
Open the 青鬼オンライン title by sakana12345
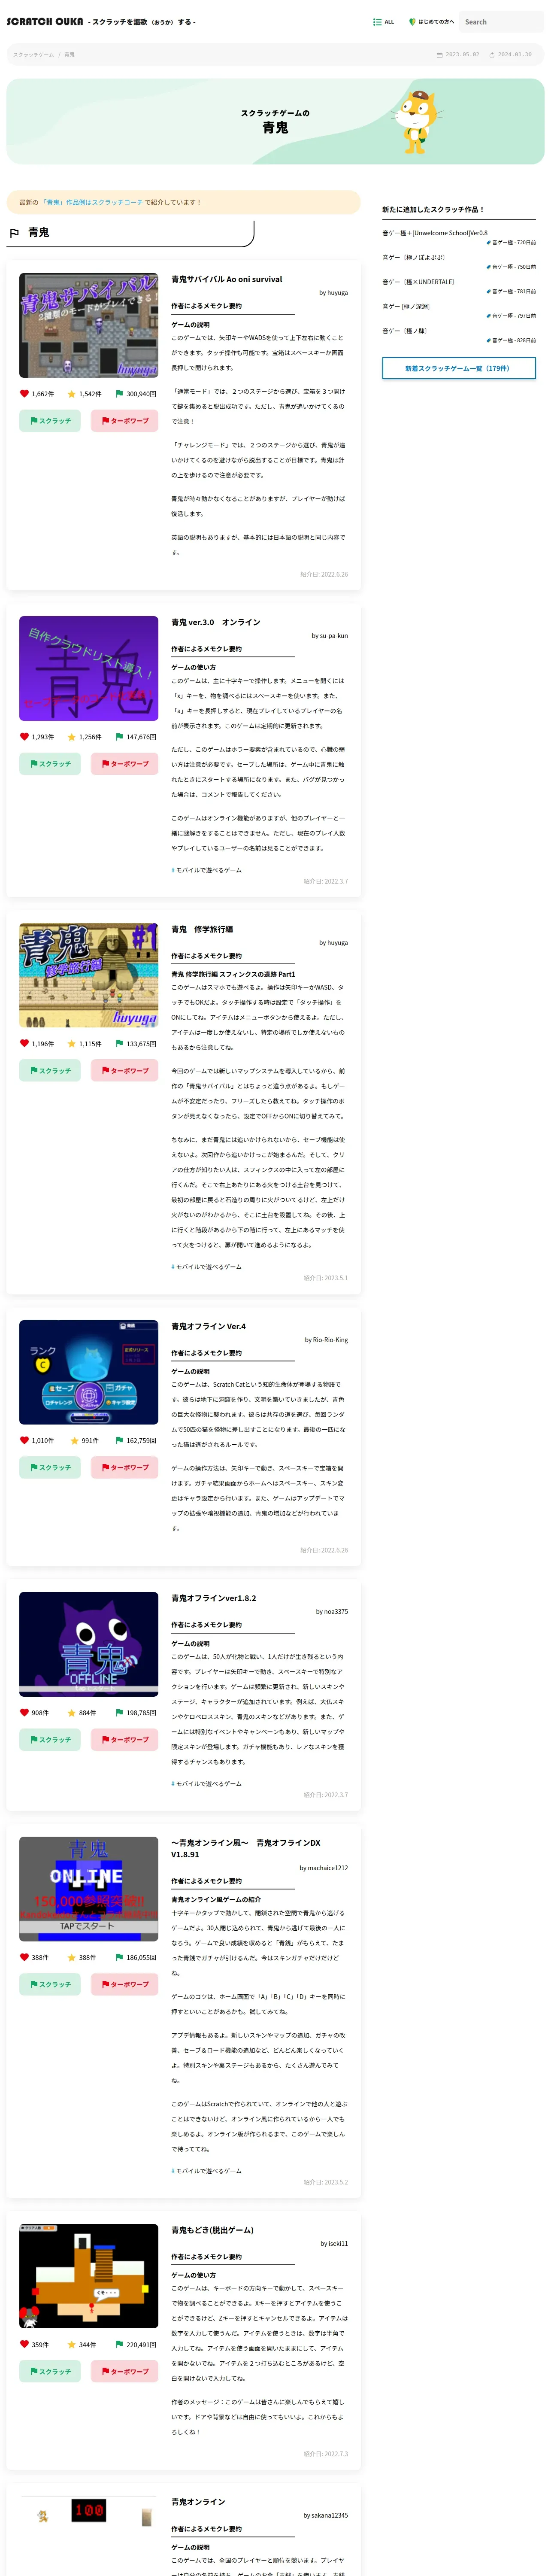pos(198,2502)
